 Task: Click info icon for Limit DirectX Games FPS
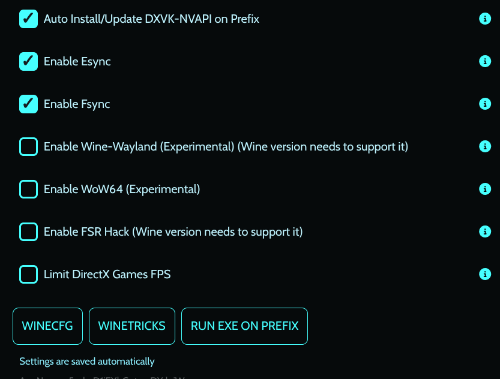[485, 274]
